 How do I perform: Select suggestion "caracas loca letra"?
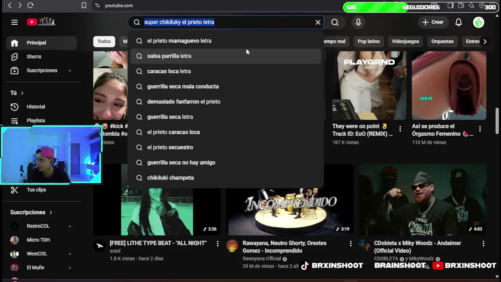[x=225, y=71]
